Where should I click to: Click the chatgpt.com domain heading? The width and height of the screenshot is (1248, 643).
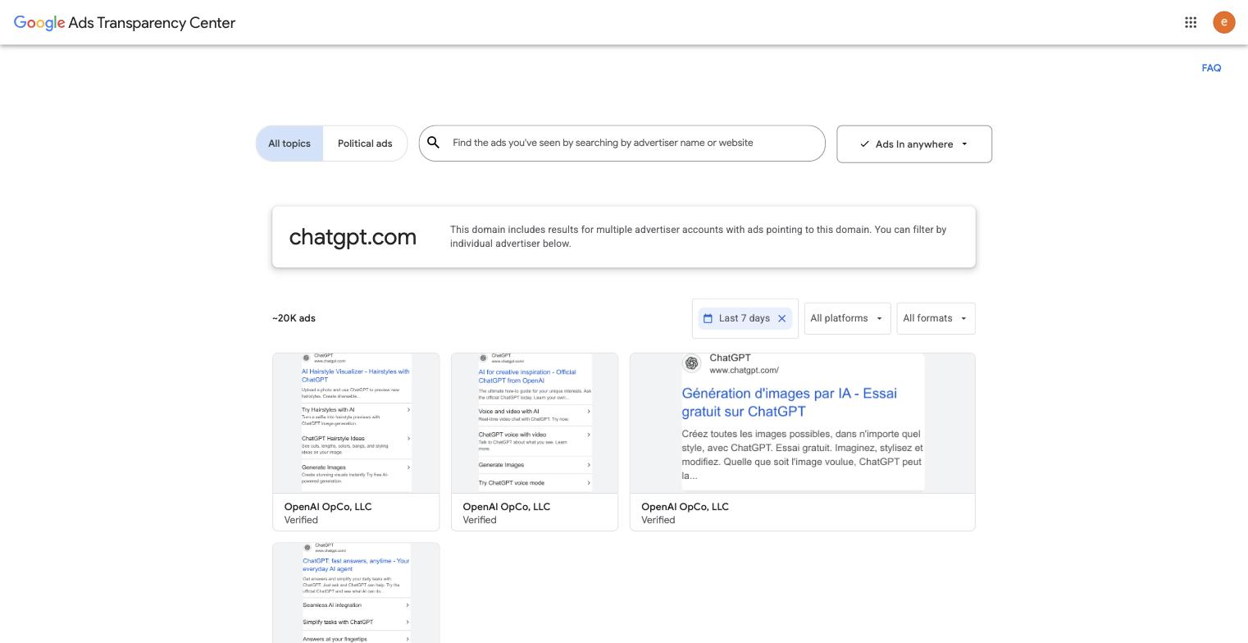coord(353,237)
